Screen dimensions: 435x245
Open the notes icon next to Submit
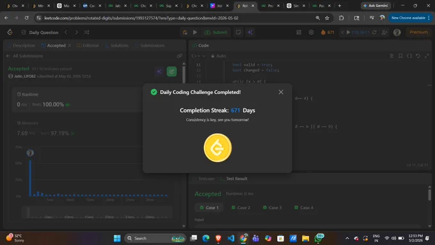coord(238,33)
